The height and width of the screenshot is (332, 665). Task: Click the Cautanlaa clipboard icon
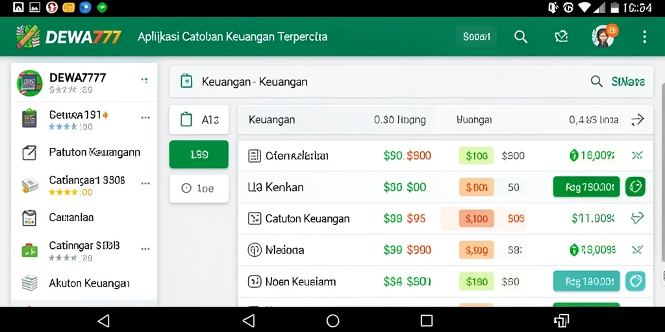click(x=29, y=218)
